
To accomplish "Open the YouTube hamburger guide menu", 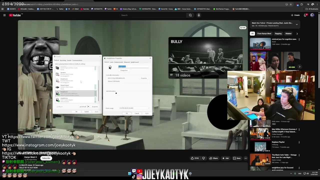I will coord(4,15).
